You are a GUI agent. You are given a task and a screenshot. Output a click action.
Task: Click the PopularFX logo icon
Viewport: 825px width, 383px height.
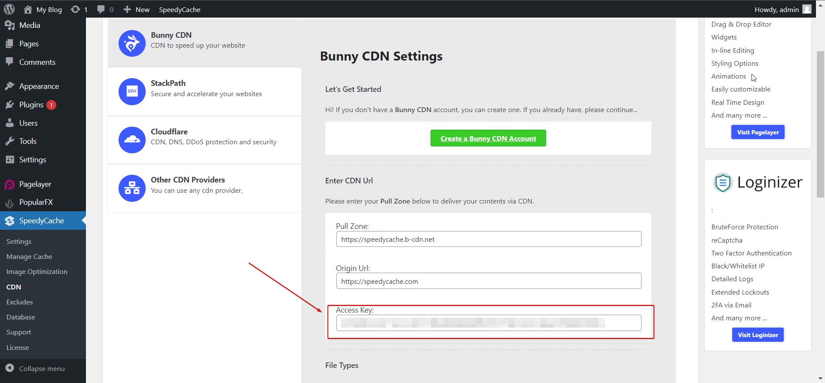click(x=9, y=202)
